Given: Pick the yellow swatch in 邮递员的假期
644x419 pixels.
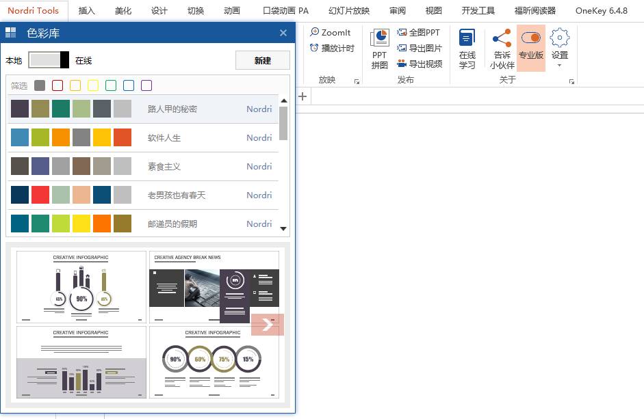Looking at the screenshot, I should [x=81, y=224].
